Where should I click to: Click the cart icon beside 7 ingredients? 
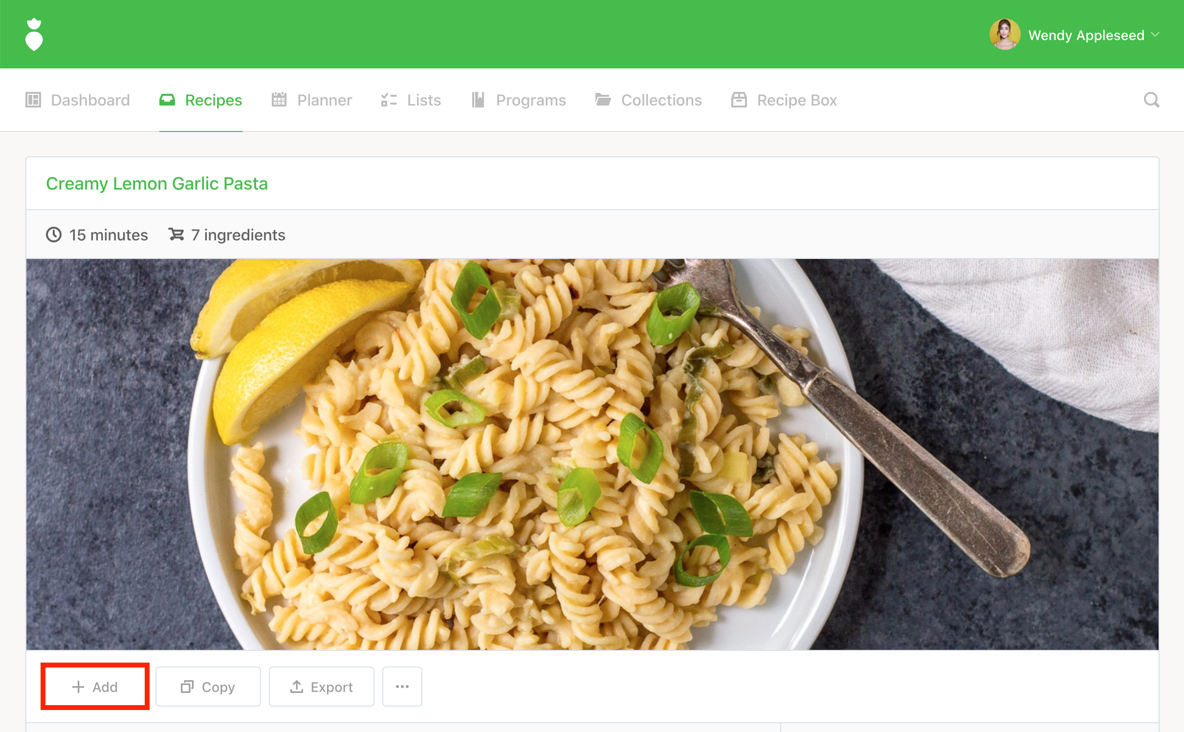point(176,235)
